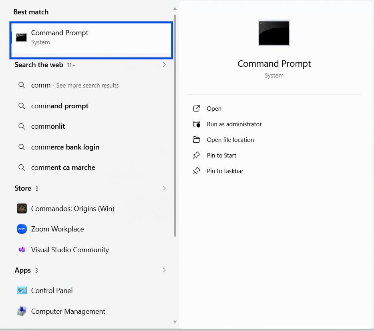The height and width of the screenshot is (331, 374).
Task: Search the web for command prompt
Action: point(60,106)
